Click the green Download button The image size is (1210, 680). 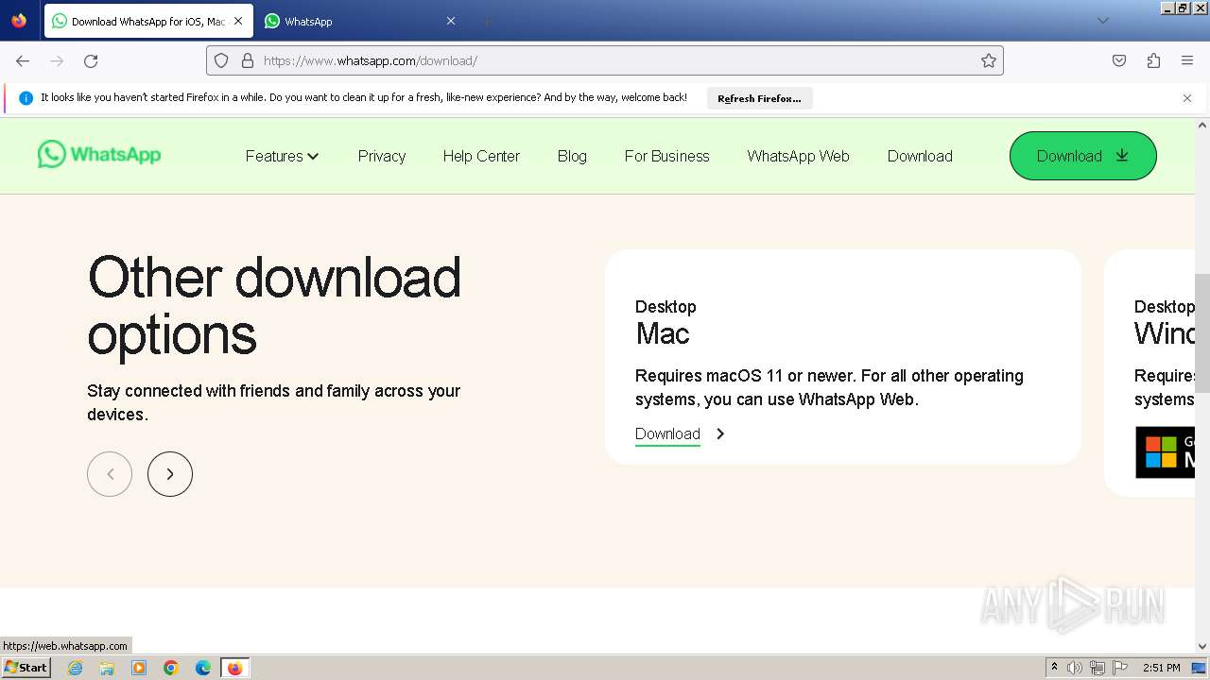(x=1082, y=156)
